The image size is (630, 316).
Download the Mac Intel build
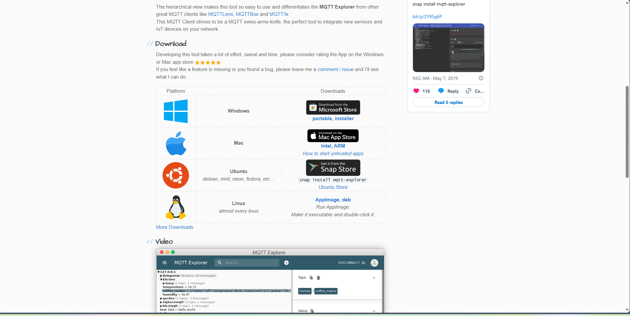click(x=326, y=146)
